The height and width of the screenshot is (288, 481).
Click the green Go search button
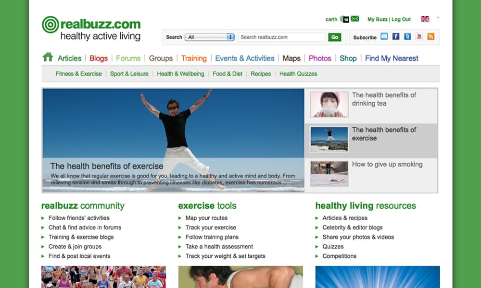(x=334, y=37)
